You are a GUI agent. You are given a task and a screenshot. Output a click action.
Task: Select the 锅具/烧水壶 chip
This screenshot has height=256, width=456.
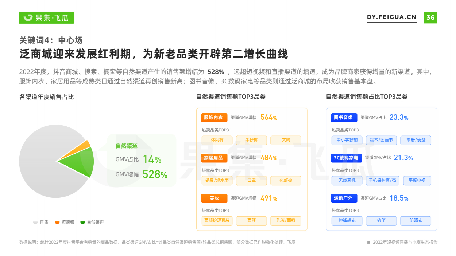click(217, 181)
